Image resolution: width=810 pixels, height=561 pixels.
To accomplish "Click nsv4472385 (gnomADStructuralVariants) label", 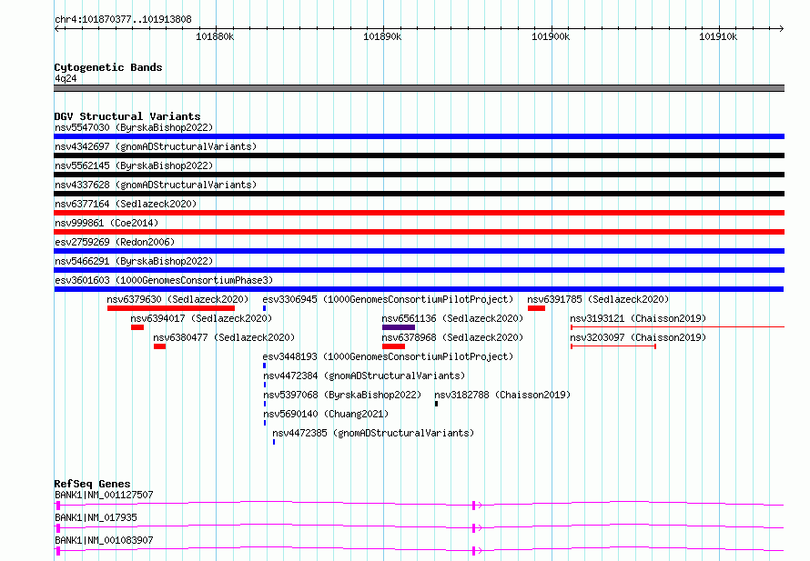I will [373, 433].
